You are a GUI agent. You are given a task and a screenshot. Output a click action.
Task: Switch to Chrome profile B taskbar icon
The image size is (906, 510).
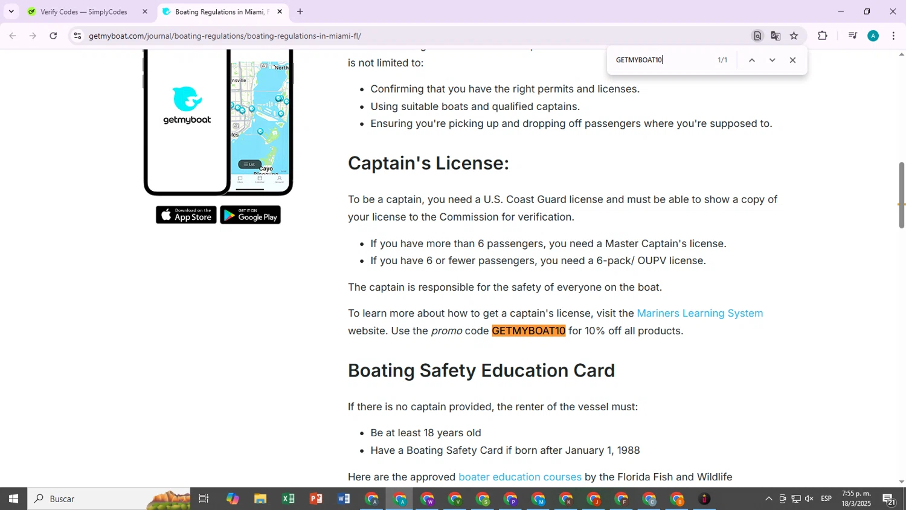pos(678,499)
